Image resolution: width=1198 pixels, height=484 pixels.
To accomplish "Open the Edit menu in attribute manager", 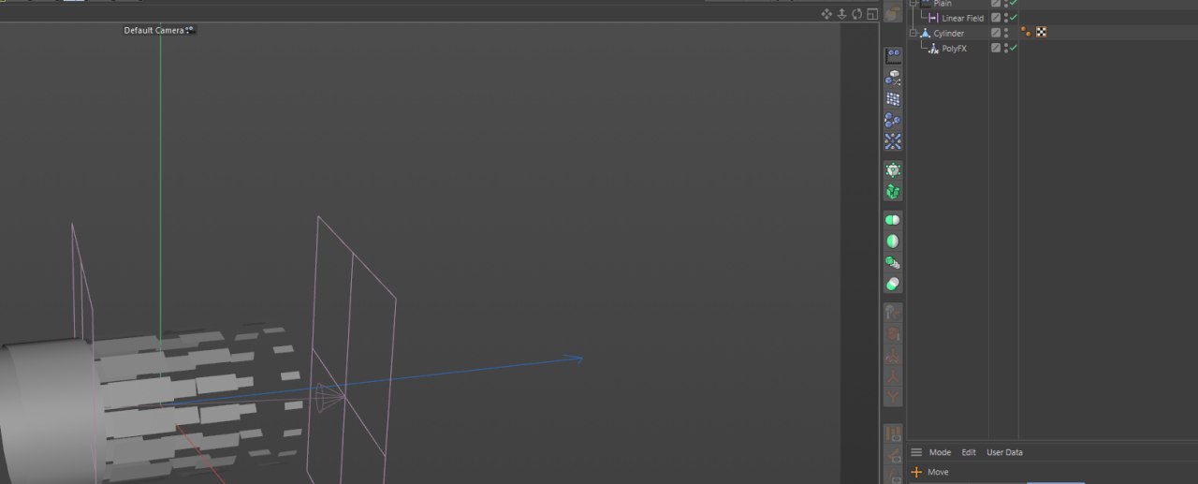I will [x=969, y=452].
